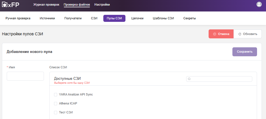Viewport: 266px width, 119px height.
Task: Open Настройки in top menu
Action: click(x=102, y=4)
